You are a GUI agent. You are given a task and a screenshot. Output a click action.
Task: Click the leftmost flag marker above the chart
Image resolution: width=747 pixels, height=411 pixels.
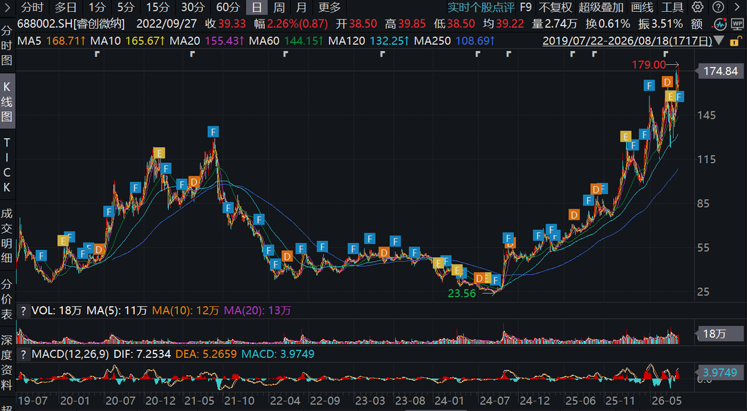(97, 55)
